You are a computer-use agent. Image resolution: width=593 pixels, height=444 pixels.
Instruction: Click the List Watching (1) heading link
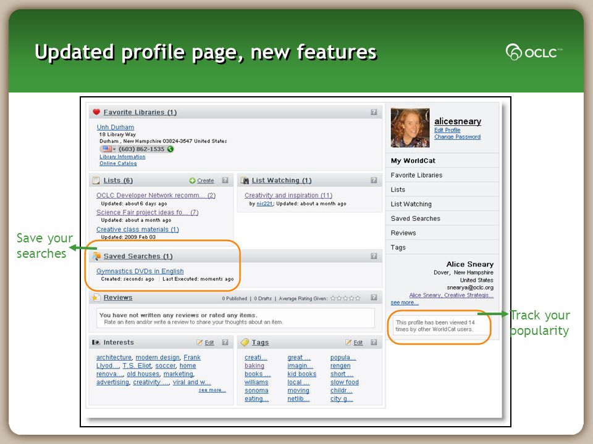click(x=282, y=181)
